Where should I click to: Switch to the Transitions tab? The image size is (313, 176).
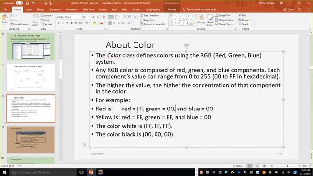click(x=55, y=10)
